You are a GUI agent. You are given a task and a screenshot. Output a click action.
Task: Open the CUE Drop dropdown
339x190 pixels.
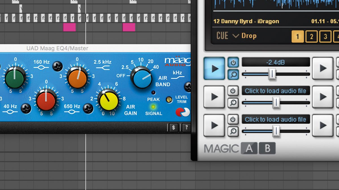237,36
